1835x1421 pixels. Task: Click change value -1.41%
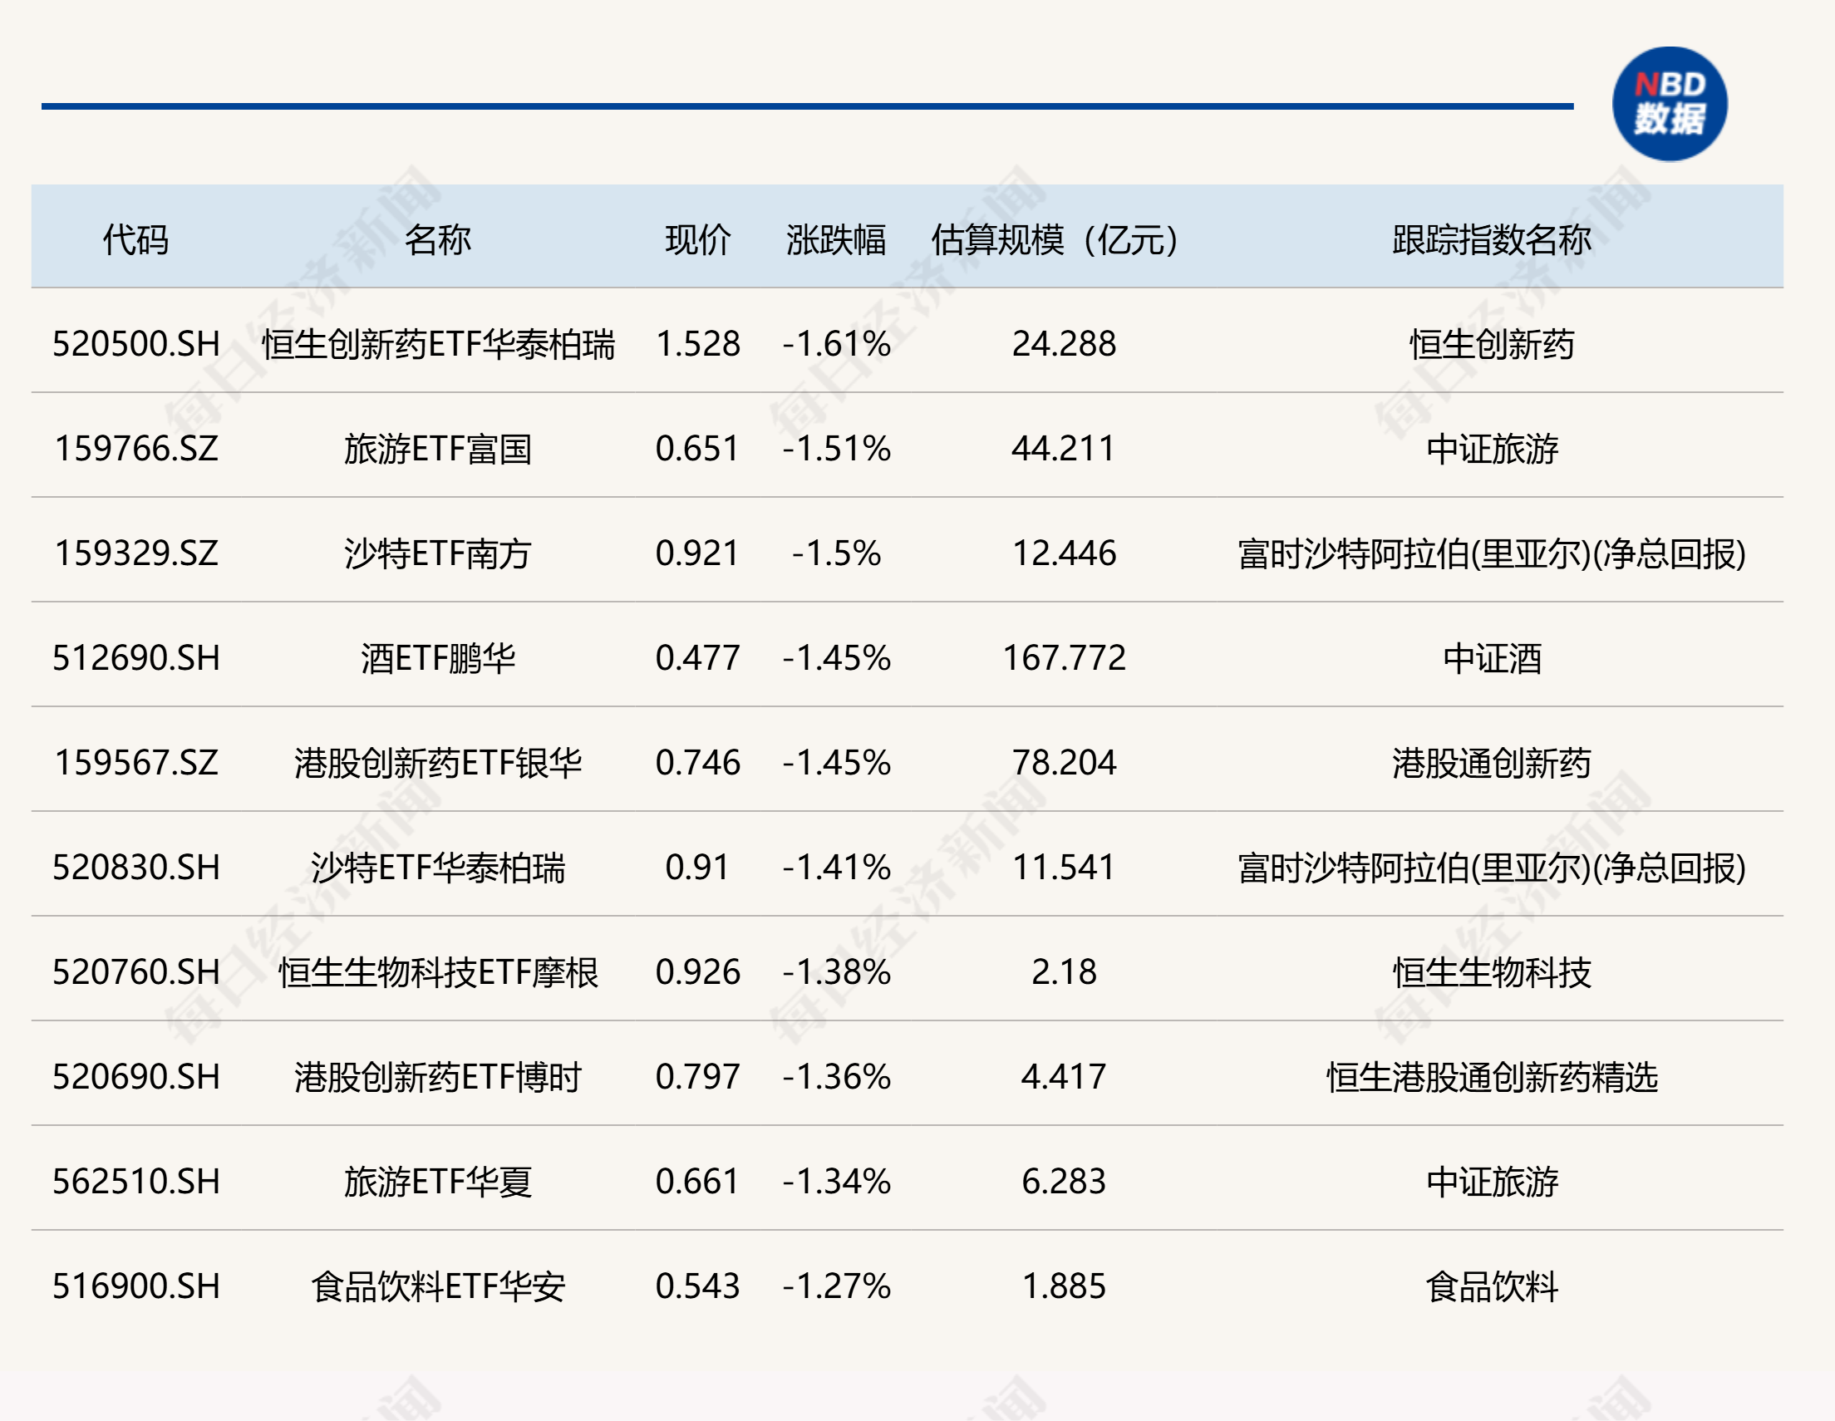tap(836, 868)
